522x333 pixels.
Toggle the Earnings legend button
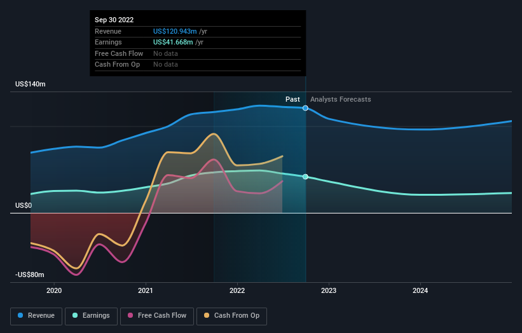tap(91, 316)
